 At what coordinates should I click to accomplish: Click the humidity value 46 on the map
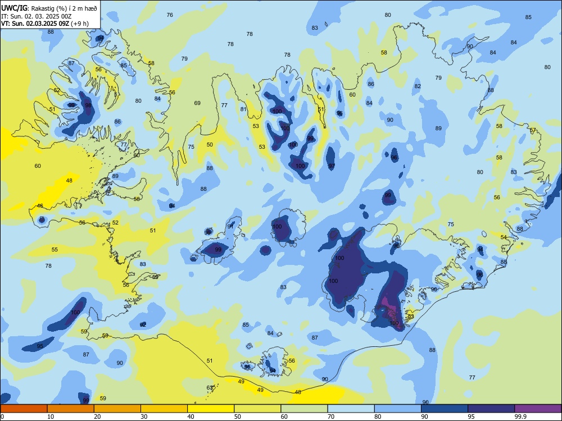tap(40, 206)
